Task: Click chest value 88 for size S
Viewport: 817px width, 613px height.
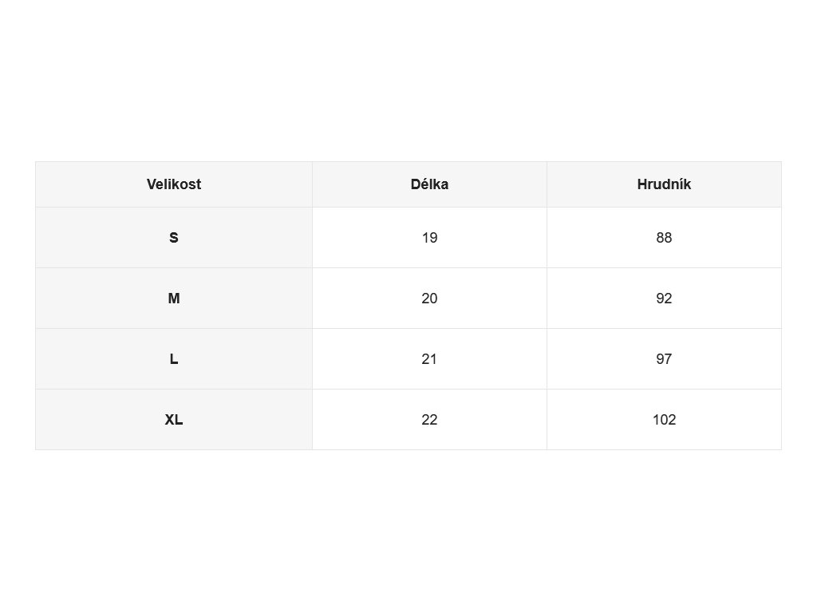Action: coord(665,238)
